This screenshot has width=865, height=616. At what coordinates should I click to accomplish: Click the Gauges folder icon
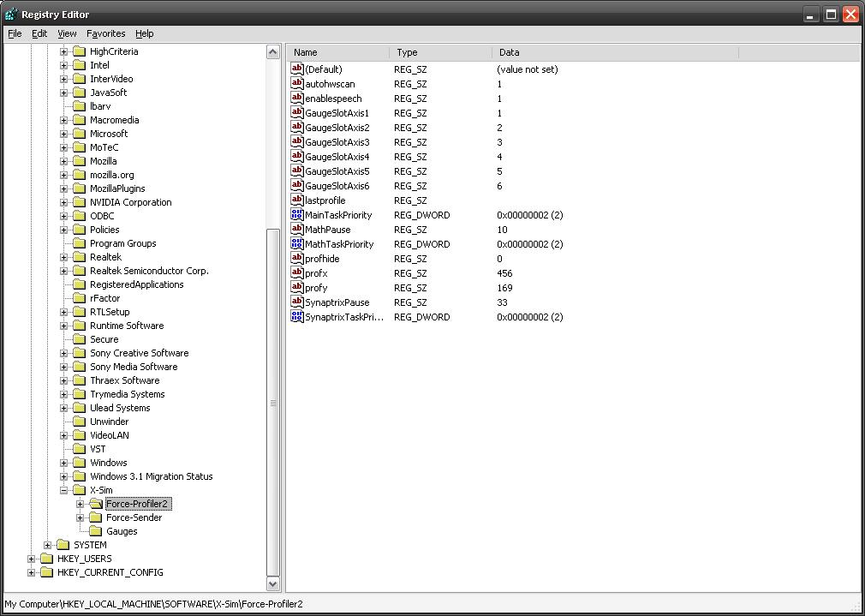tap(96, 531)
